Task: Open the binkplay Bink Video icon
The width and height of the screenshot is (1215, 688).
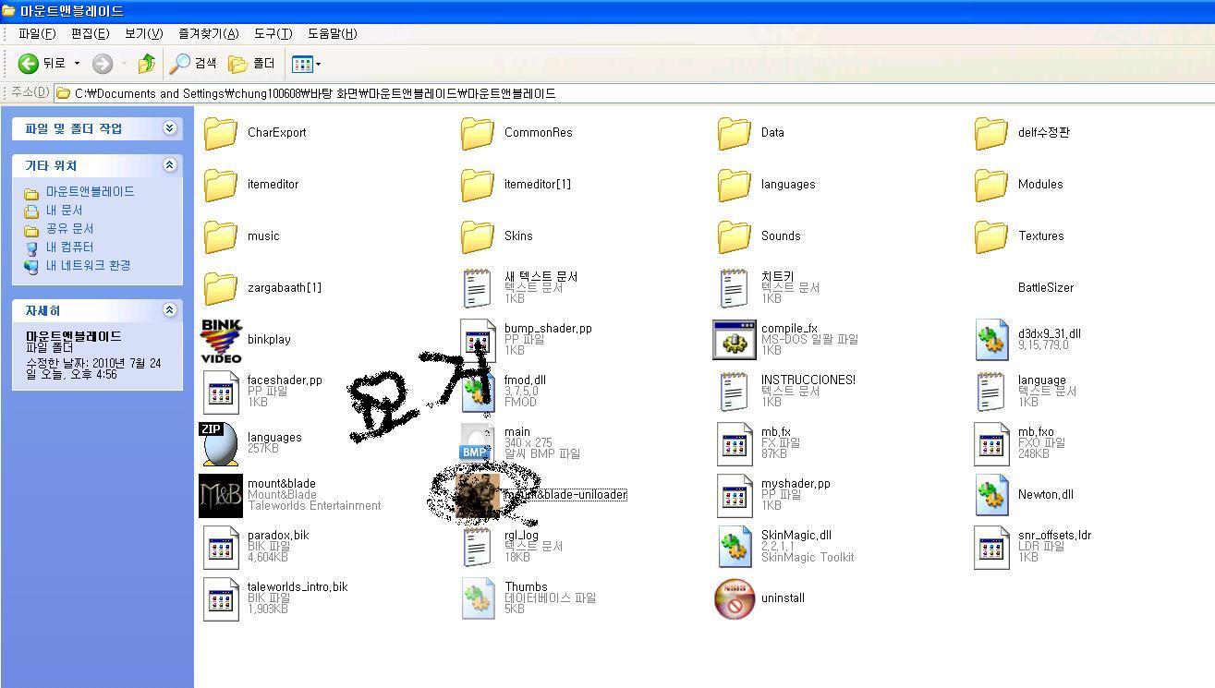Action: (x=221, y=340)
